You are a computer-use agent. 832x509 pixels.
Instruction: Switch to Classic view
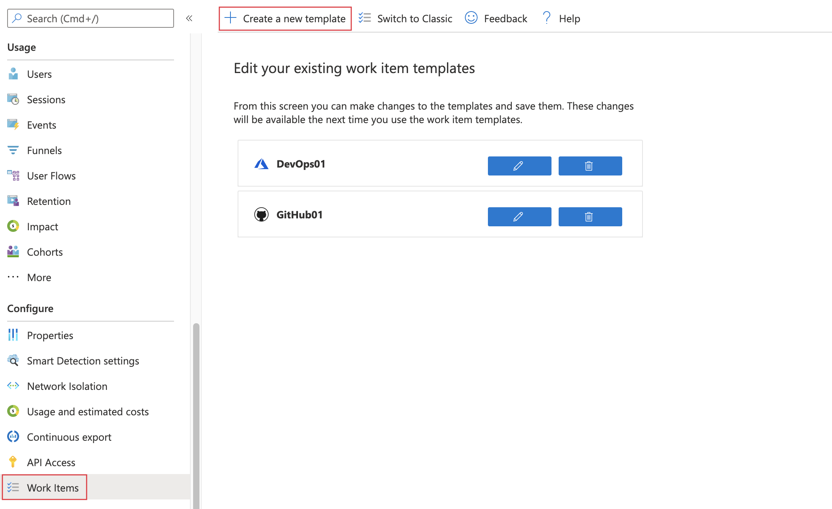pos(405,19)
